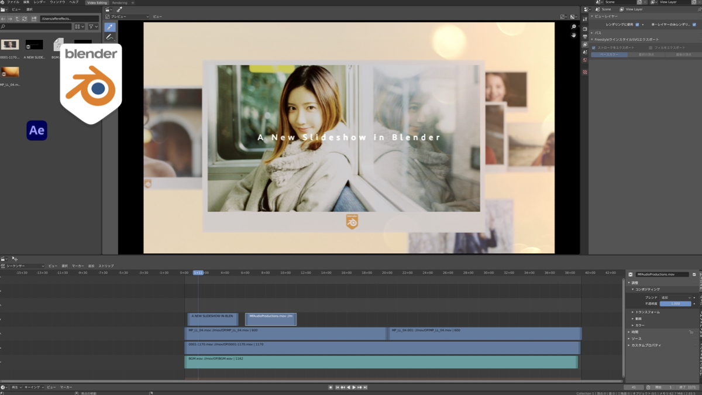702x395 pixels.
Task: Click the current frame field showing 41
Action: tap(634, 387)
